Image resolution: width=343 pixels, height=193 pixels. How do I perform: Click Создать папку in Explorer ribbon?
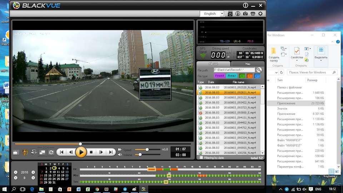pos(274,54)
